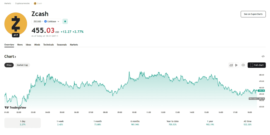Select the Price chart toggle
The width and height of the screenshot is (270, 135).
click(9, 65)
